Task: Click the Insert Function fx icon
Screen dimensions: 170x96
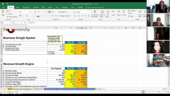Action: click(25, 23)
